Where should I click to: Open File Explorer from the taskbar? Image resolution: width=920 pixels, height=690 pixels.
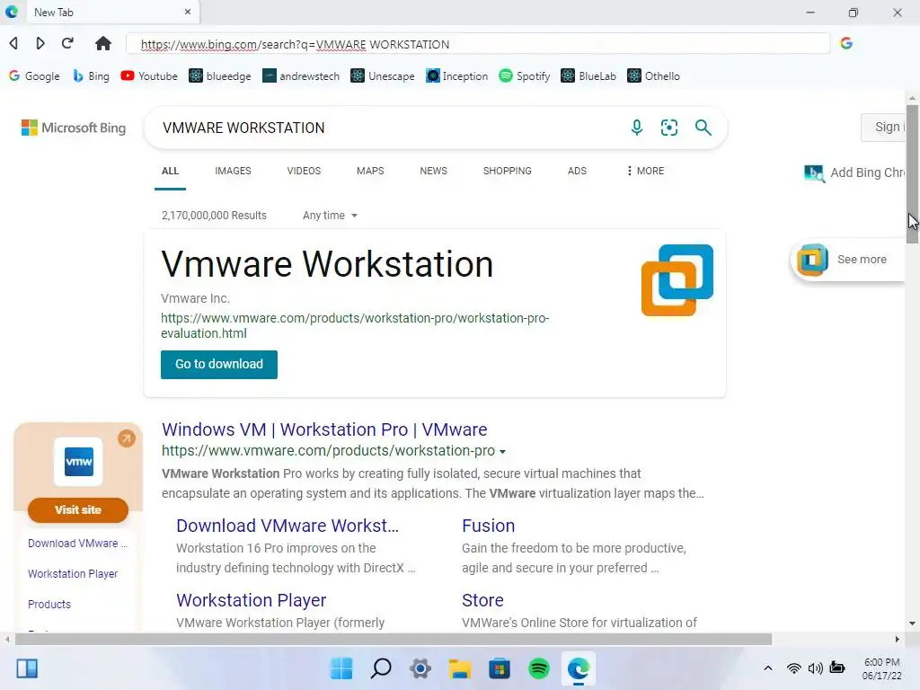[x=460, y=668]
